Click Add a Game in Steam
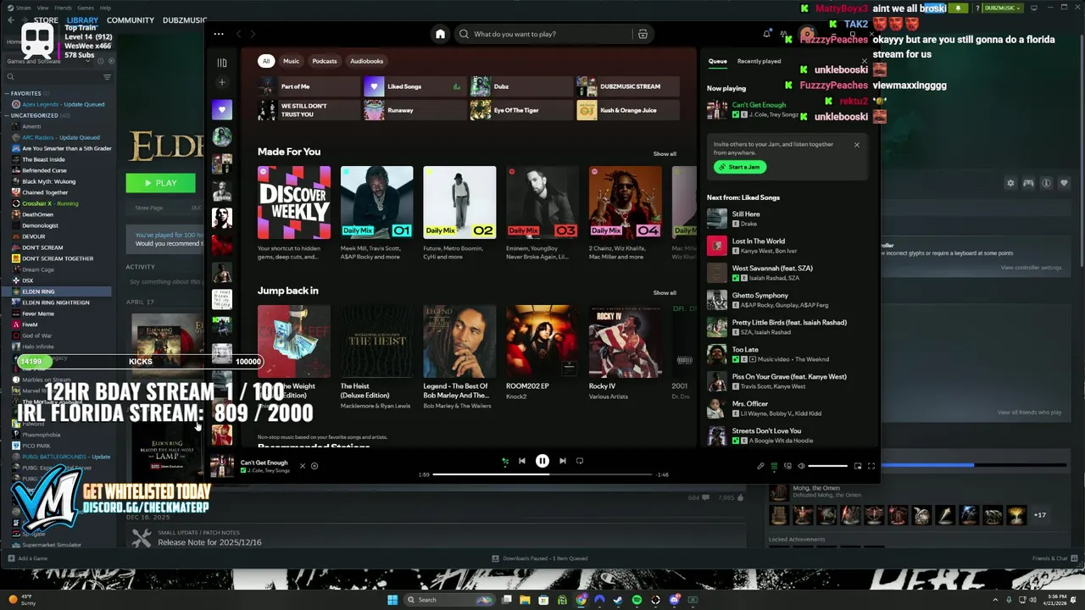1085x610 pixels. click(x=27, y=558)
